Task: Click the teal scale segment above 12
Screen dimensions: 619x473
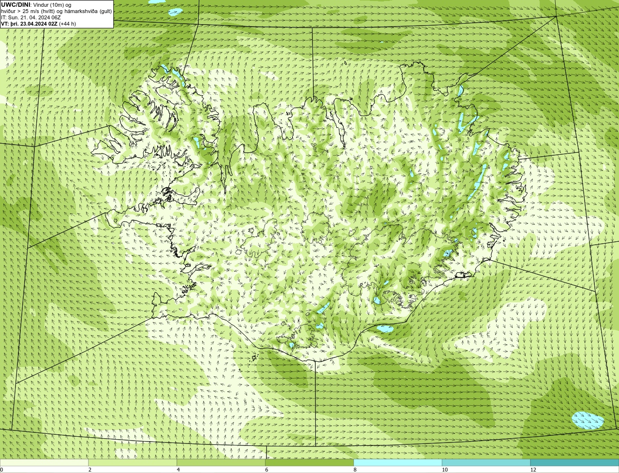Action: pyautogui.click(x=575, y=463)
